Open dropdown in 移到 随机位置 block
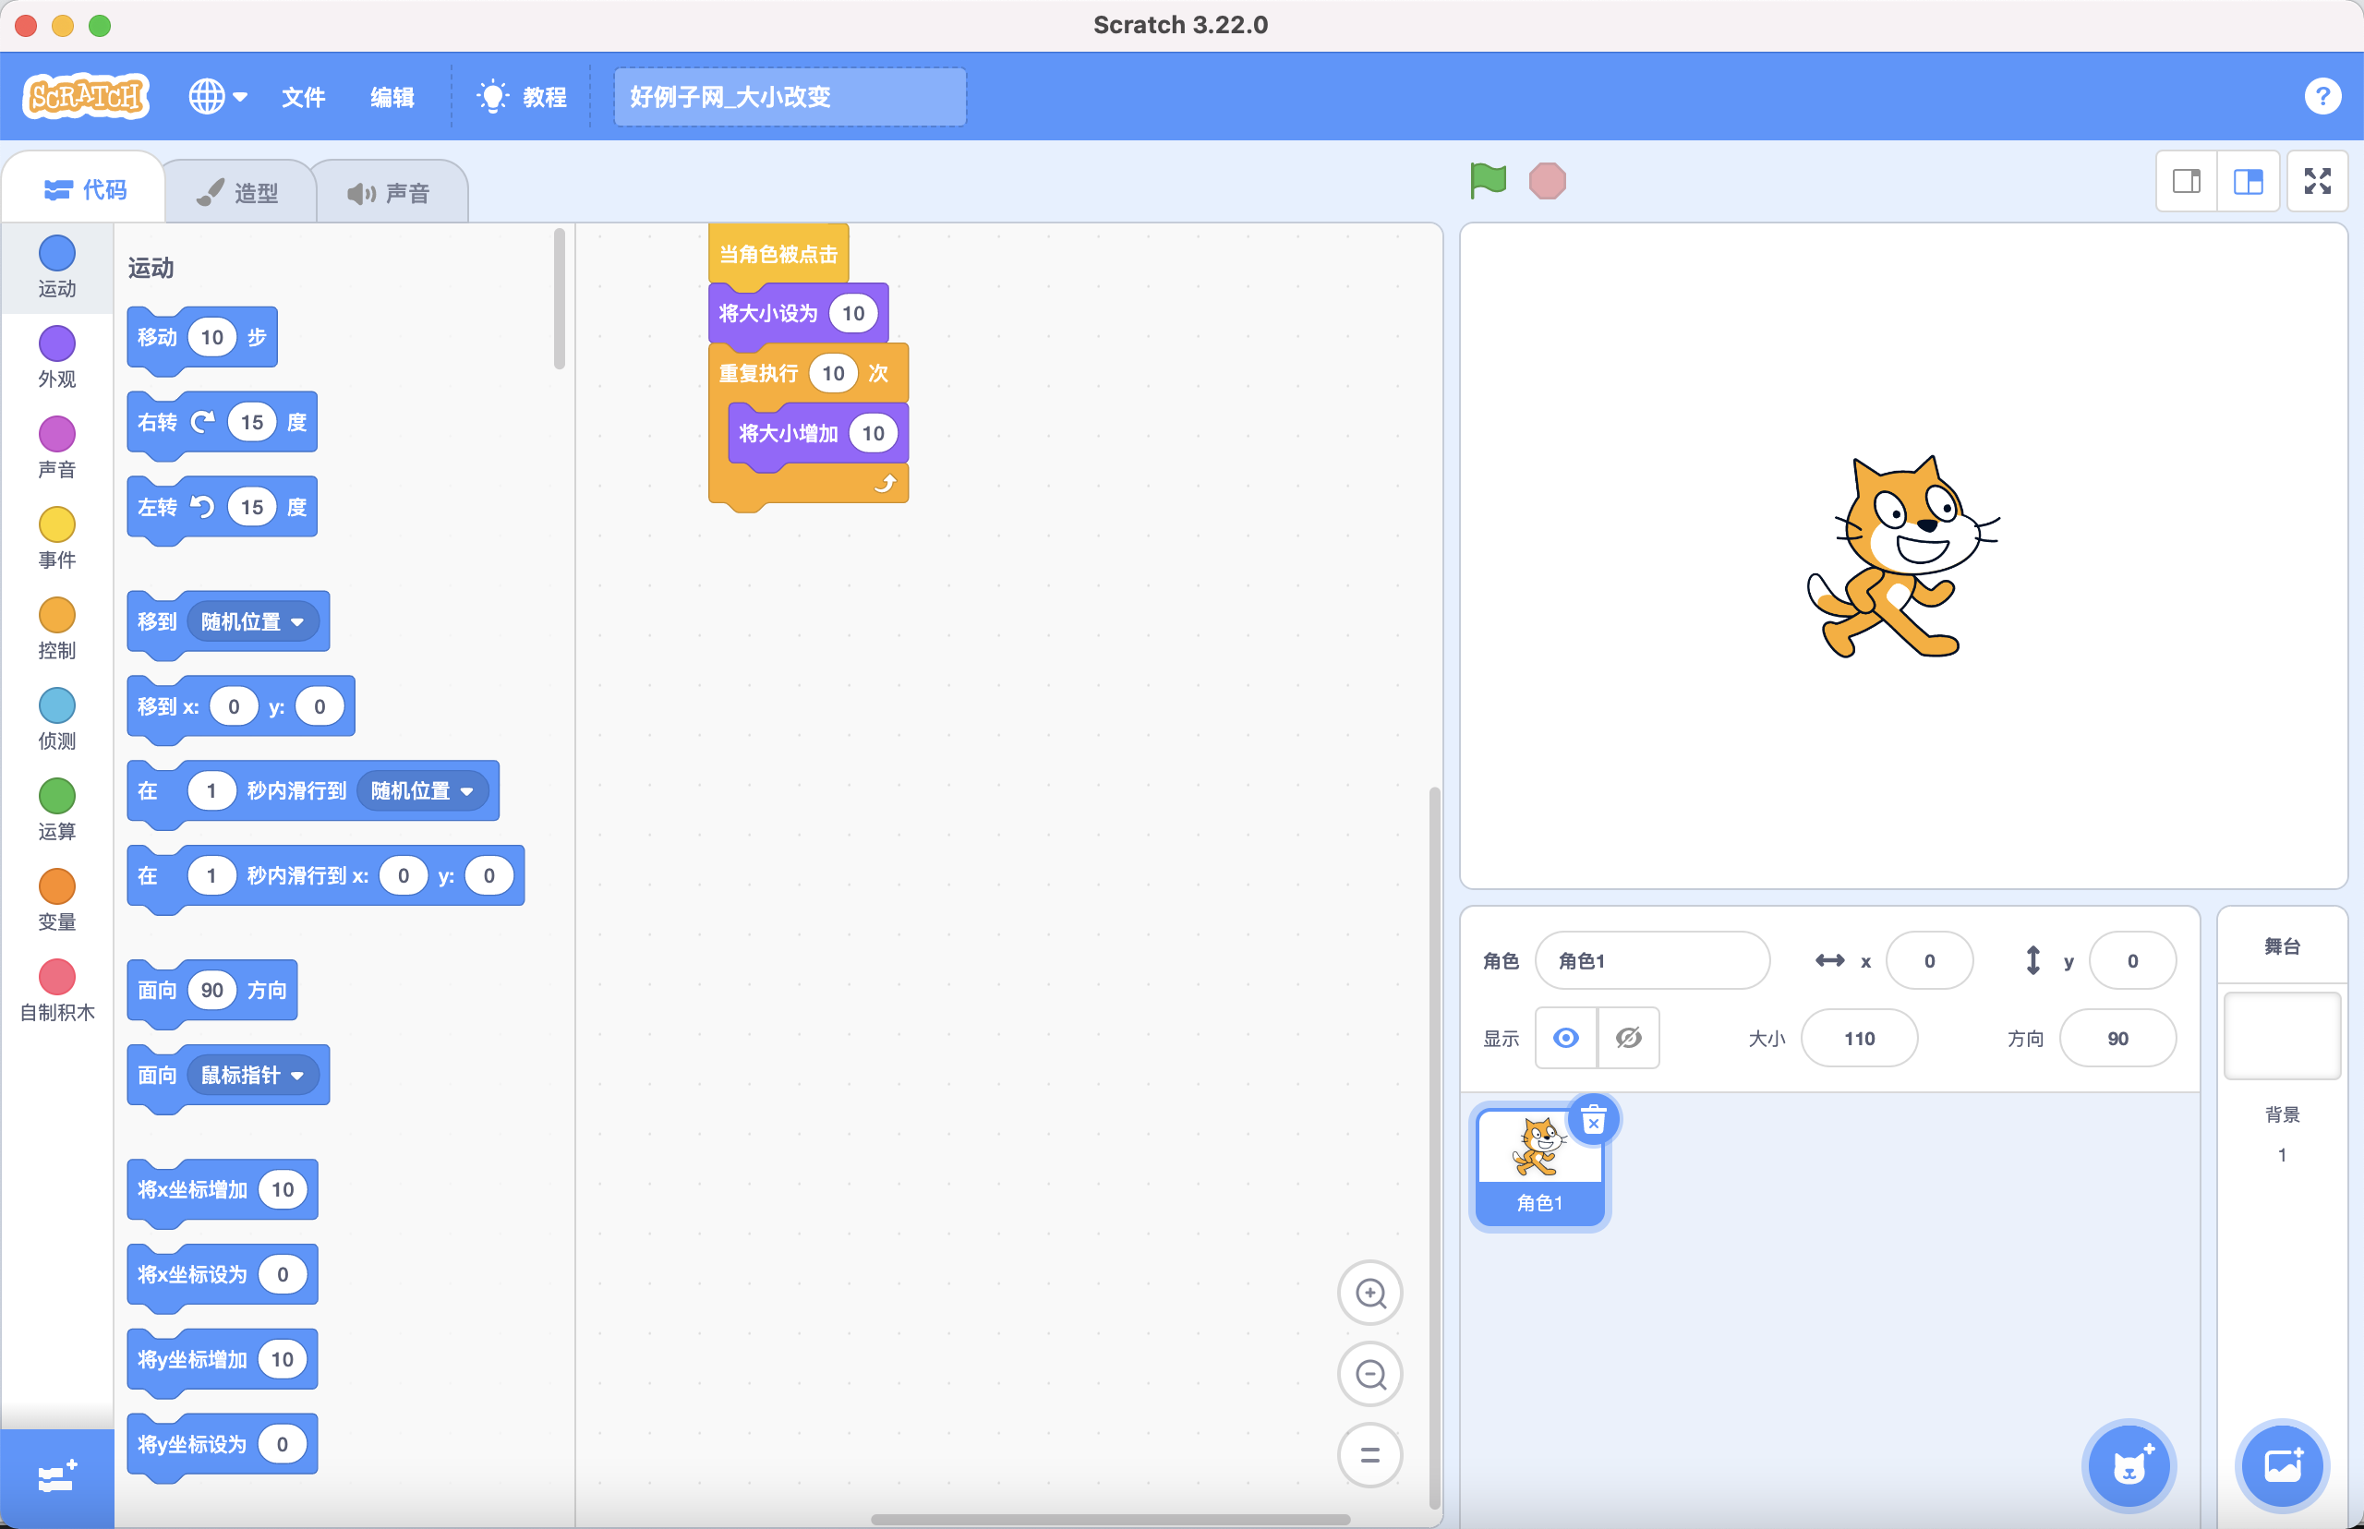Viewport: 2364px width, 1529px height. pyautogui.click(x=252, y=621)
